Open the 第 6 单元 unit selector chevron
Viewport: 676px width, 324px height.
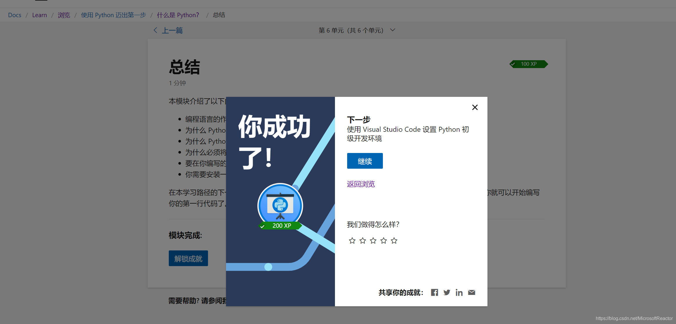(392, 30)
